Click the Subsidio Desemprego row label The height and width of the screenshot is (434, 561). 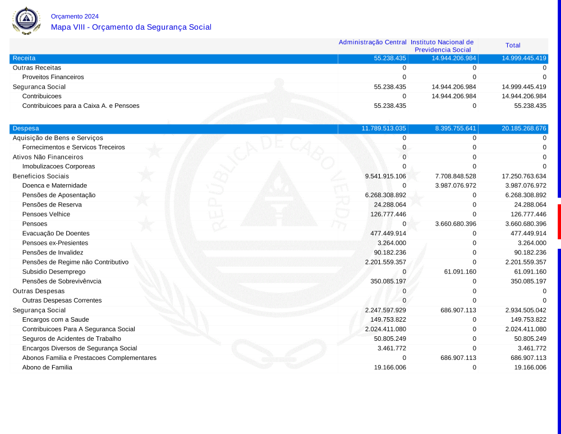coord(54,272)
